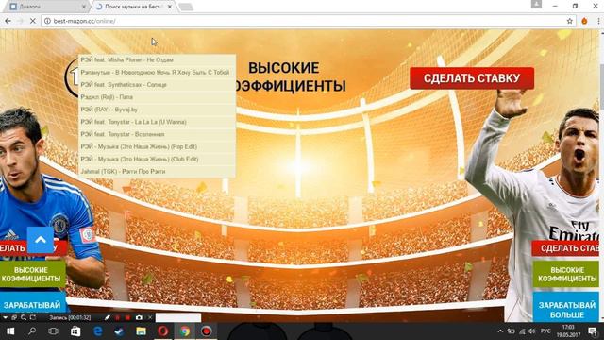Click the right green ВЫСОКИЕ КОЭФФИЦИЕНТЫ button
Image resolution: width=604 pixels, height=340 pixels.
click(x=566, y=274)
